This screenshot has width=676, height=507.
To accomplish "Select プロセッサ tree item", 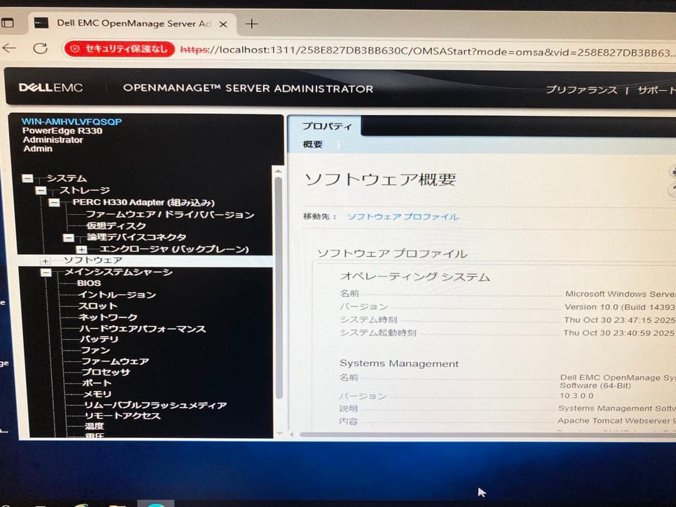I will click(x=106, y=372).
